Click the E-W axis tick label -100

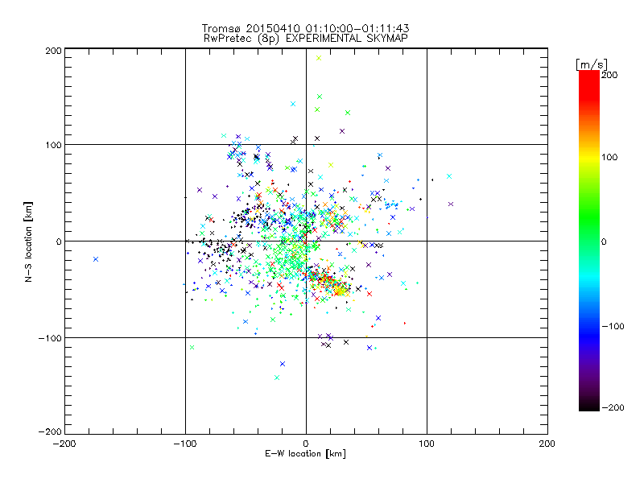tap(185, 444)
